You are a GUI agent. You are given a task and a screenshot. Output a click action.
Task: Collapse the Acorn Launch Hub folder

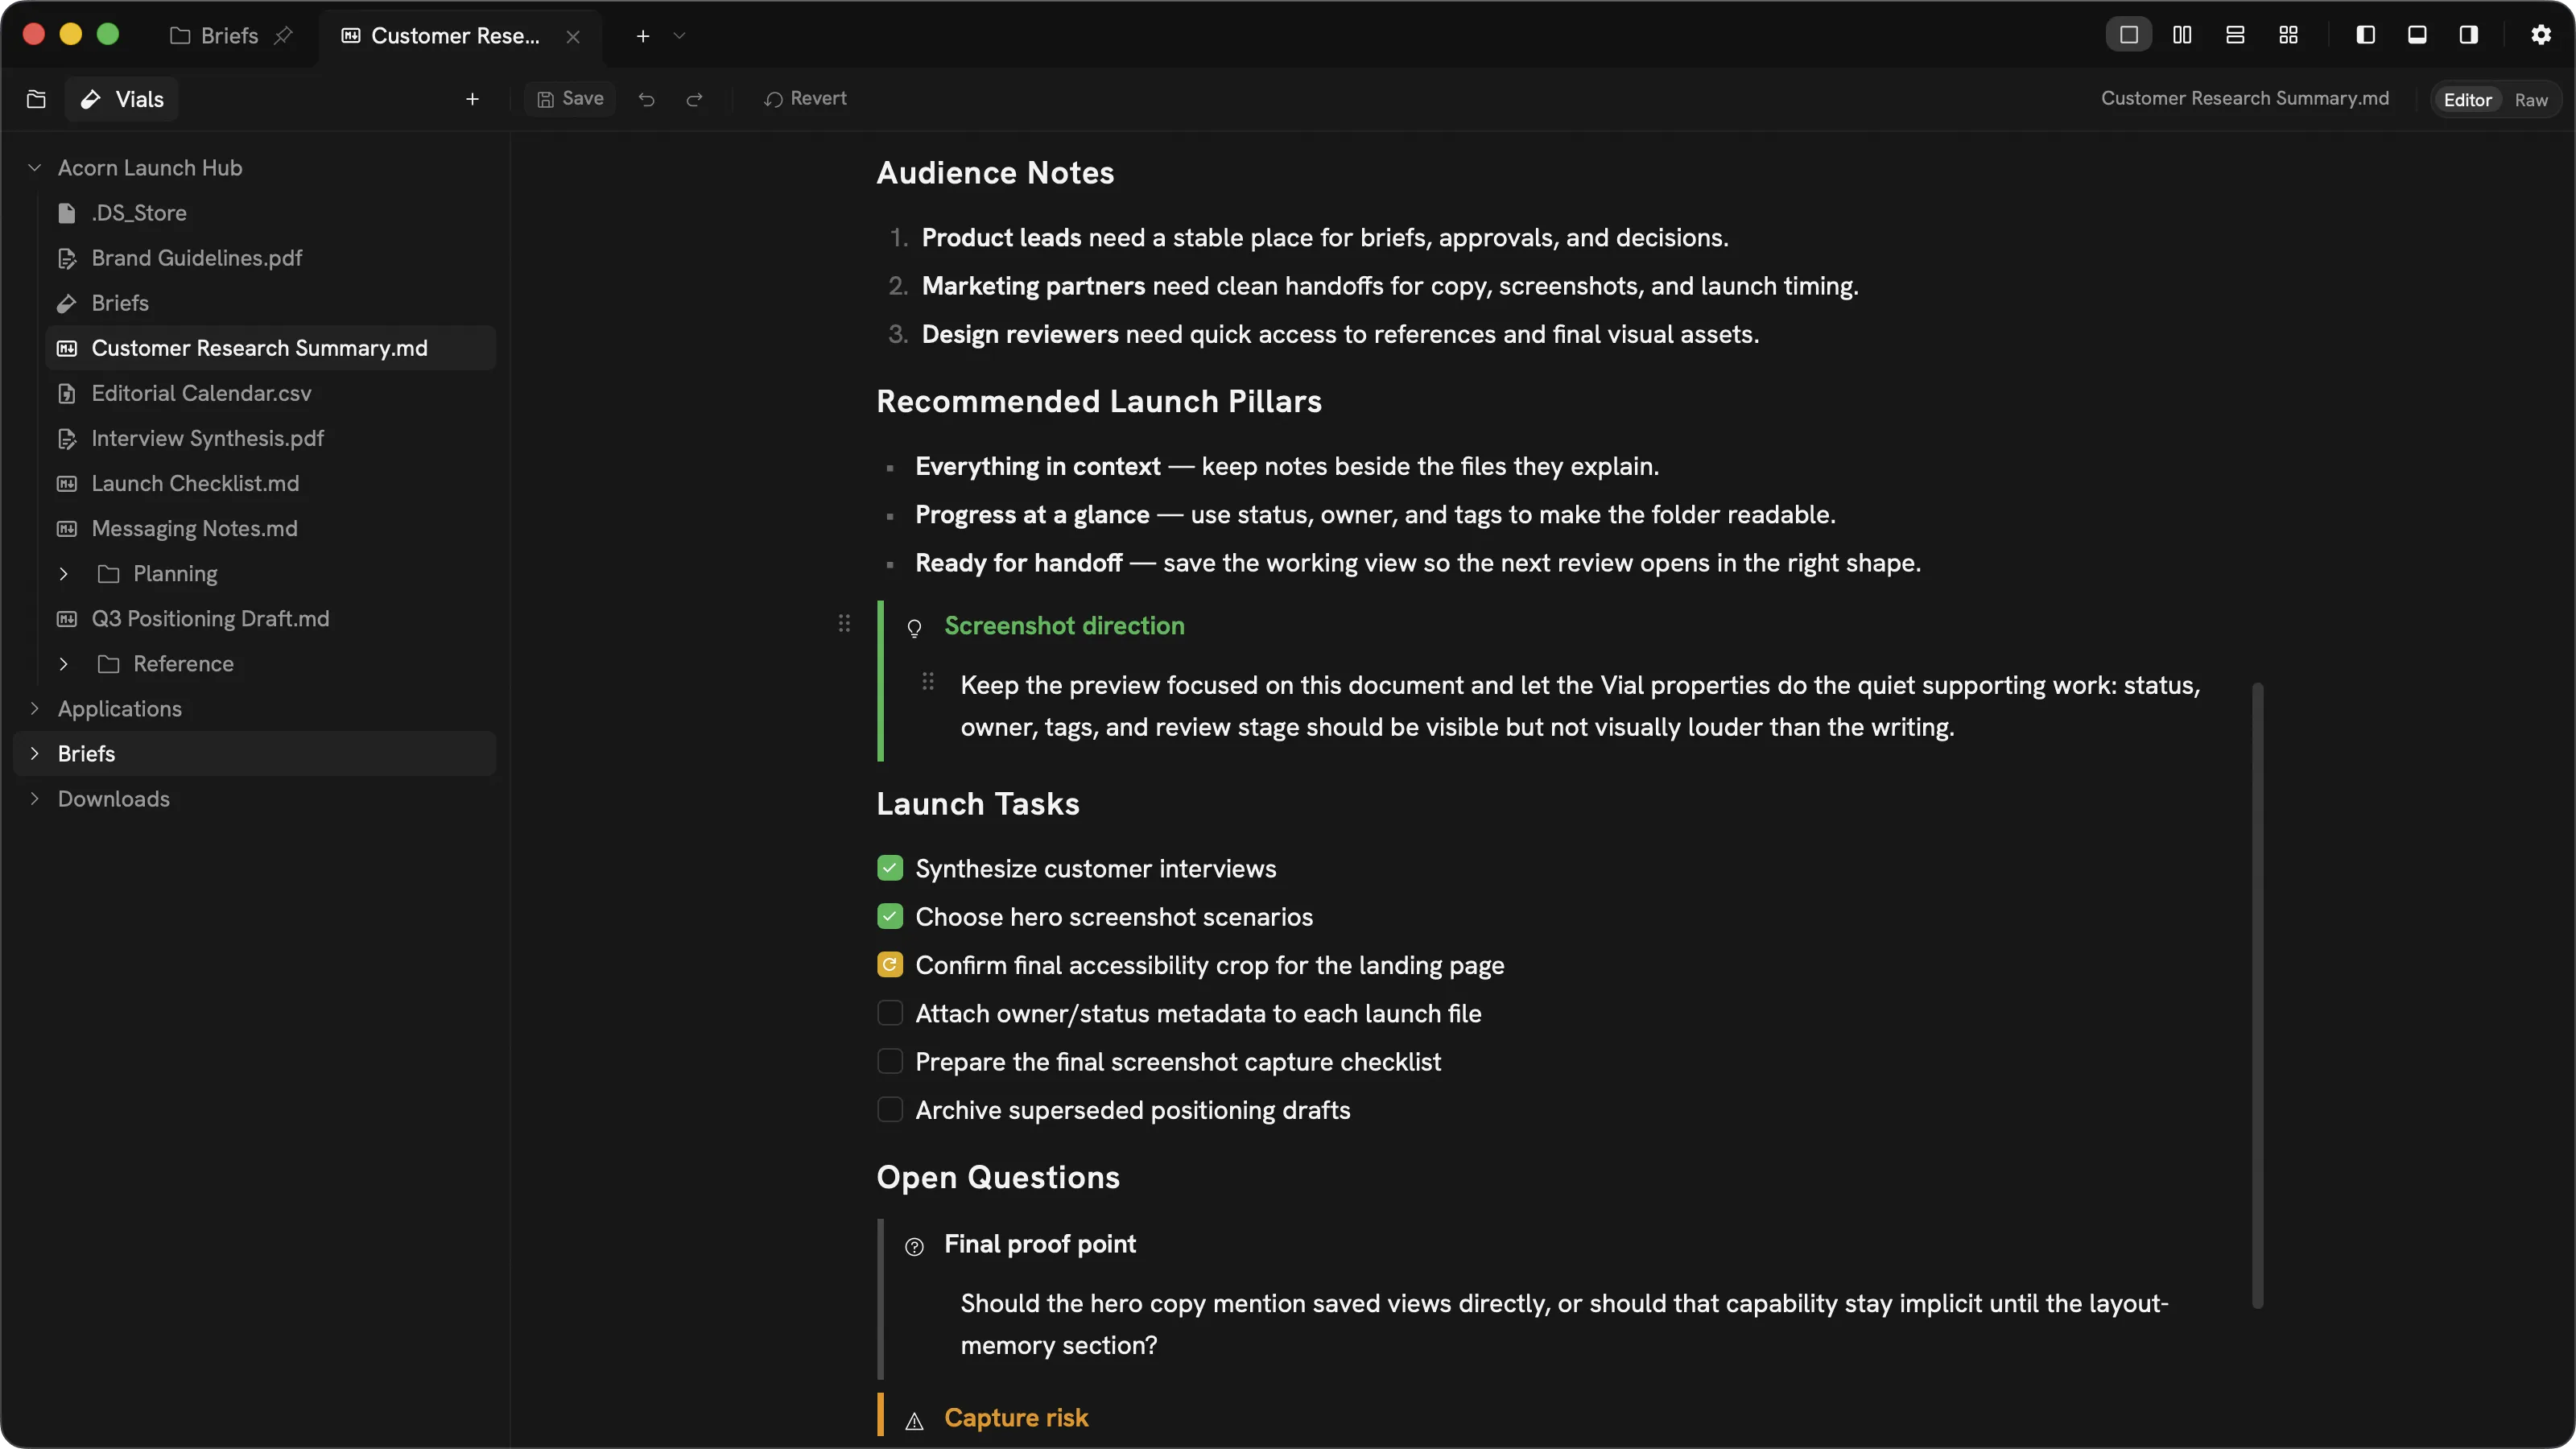35,168
